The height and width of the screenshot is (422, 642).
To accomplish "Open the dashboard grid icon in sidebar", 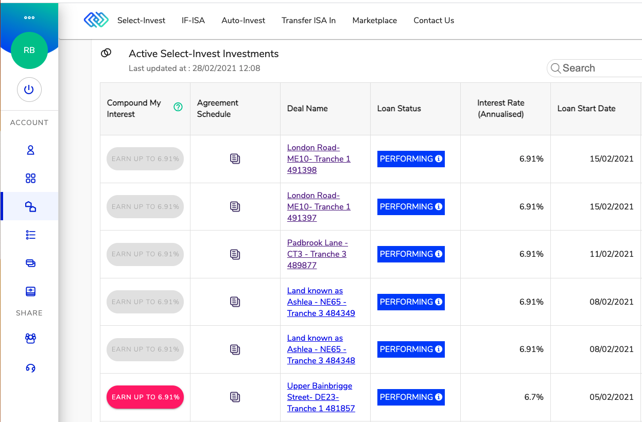I will [30, 179].
